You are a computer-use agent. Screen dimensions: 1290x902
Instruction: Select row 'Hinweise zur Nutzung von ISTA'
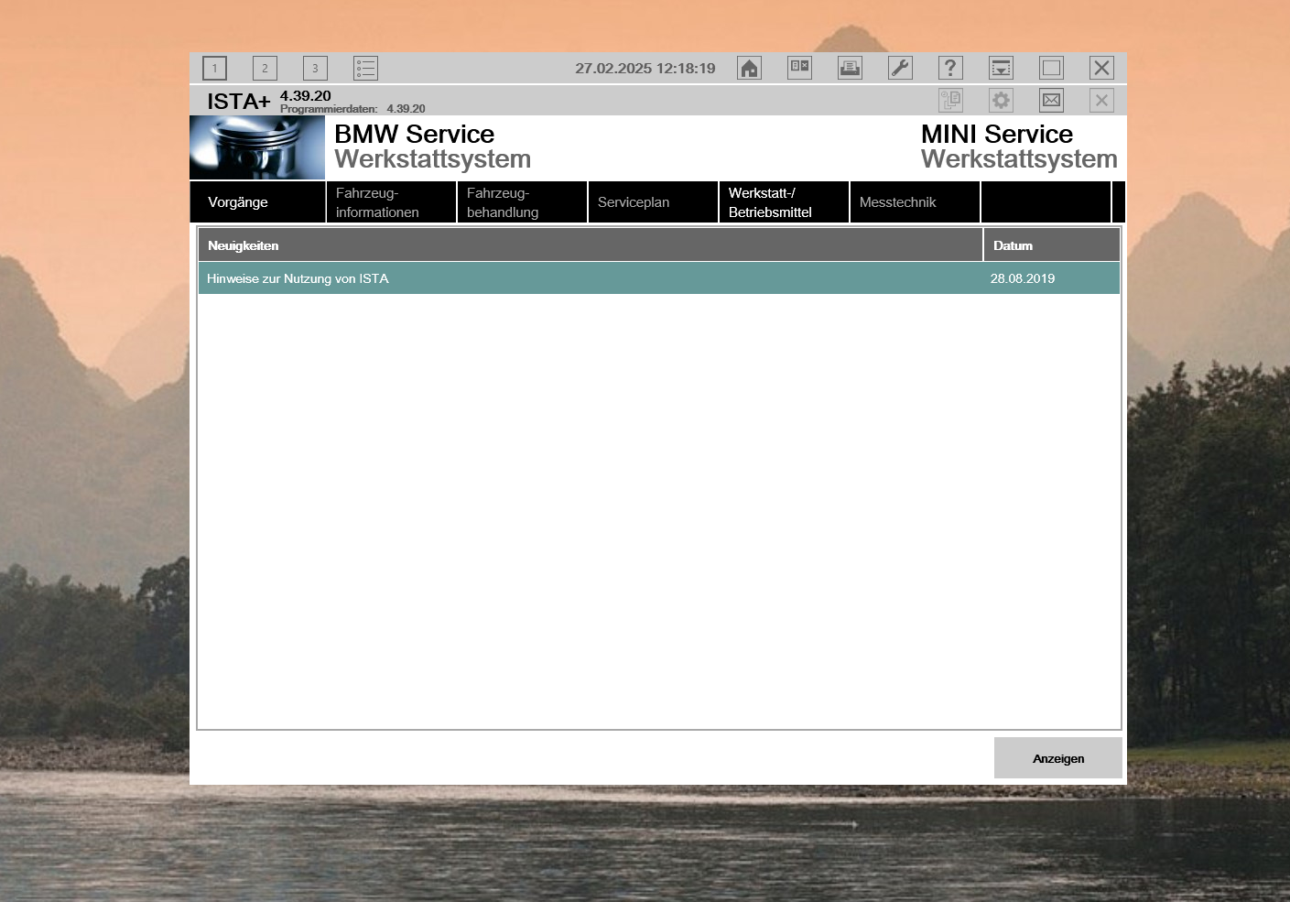(659, 278)
